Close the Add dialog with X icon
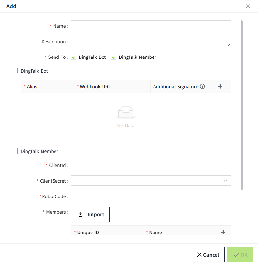This screenshot has width=258, height=265. 248,6
